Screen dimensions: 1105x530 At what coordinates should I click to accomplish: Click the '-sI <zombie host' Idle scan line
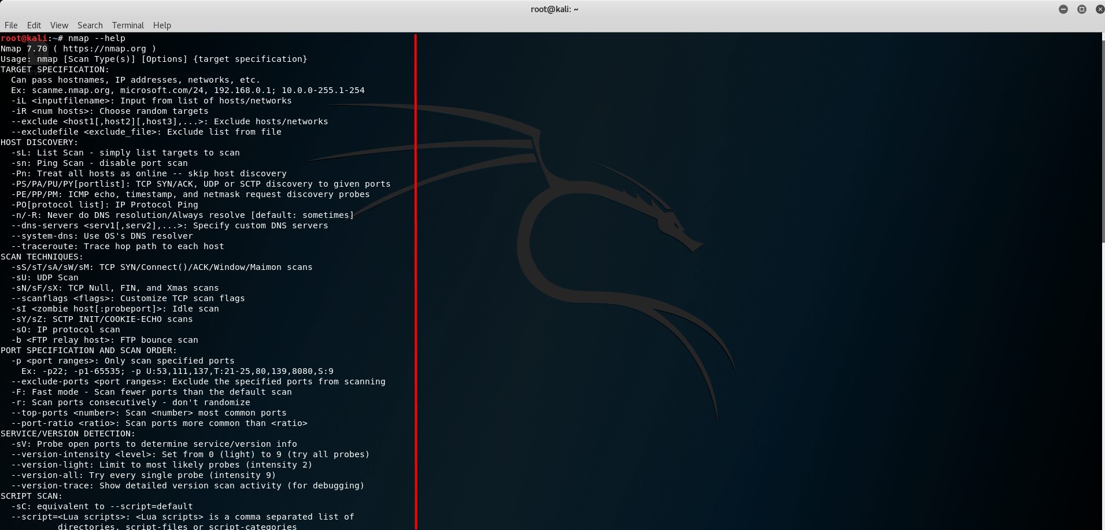(x=115, y=309)
